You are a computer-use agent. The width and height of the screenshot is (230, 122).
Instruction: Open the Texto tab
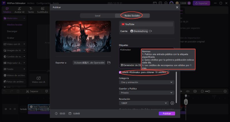(31, 10)
